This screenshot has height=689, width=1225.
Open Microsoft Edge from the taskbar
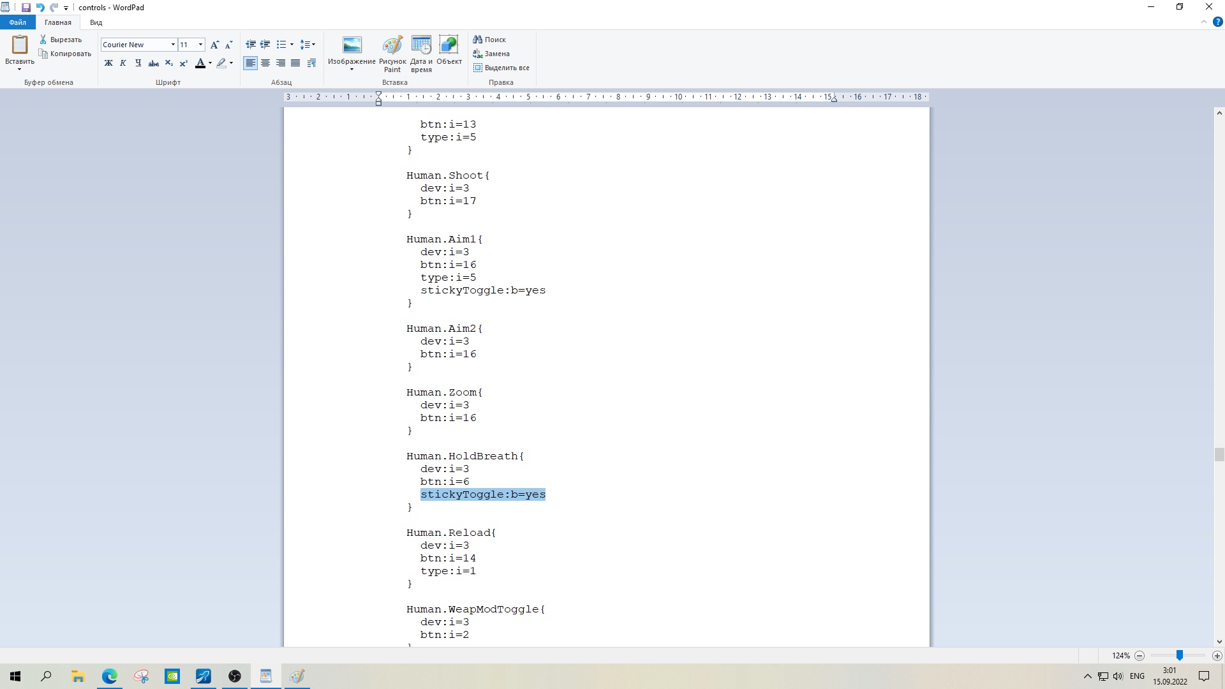(x=109, y=676)
